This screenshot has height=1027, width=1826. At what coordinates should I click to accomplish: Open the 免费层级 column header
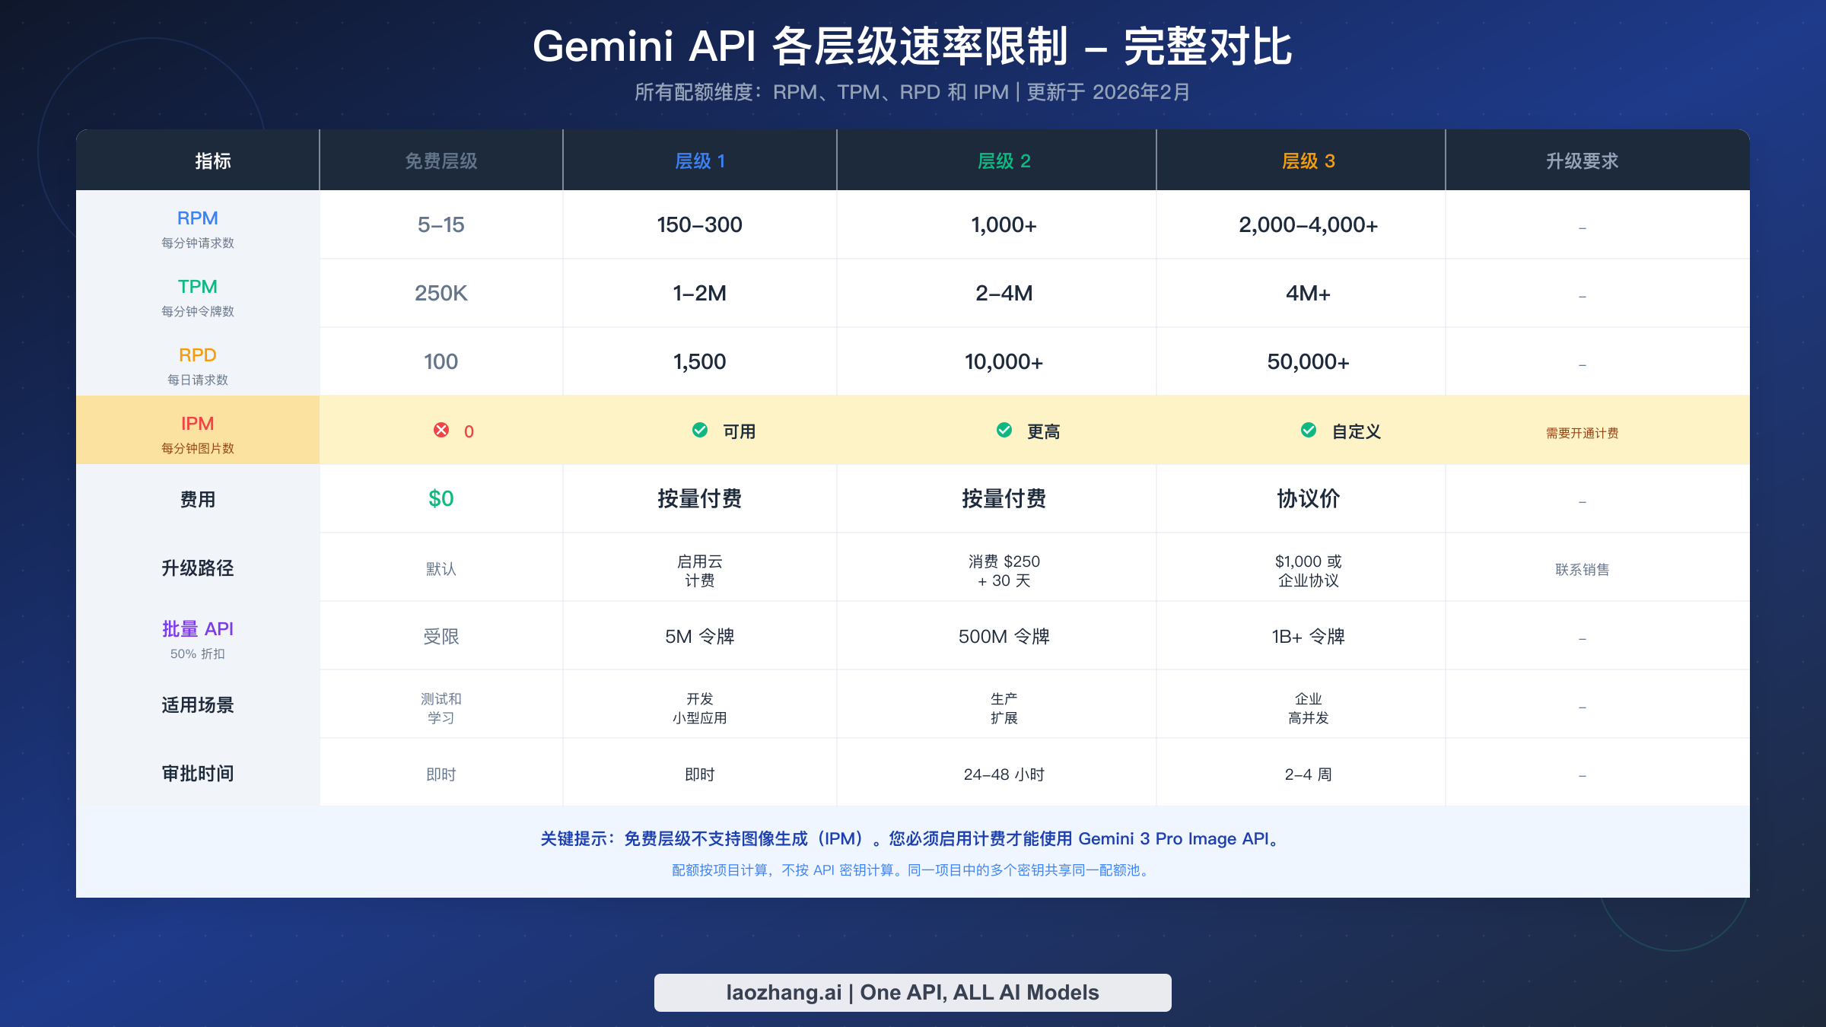coord(441,161)
